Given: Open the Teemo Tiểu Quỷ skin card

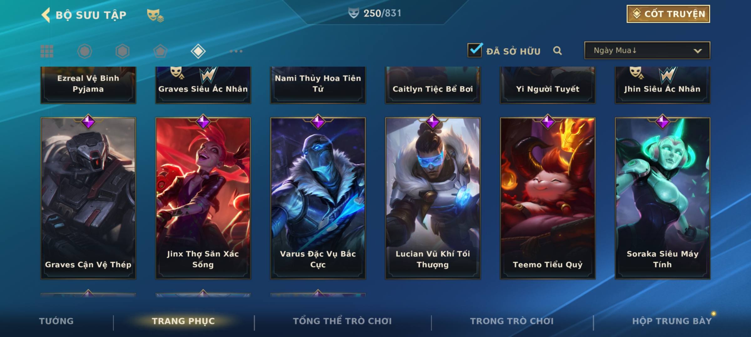Looking at the screenshot, I should pyautogui.click(x=548, y=198).
